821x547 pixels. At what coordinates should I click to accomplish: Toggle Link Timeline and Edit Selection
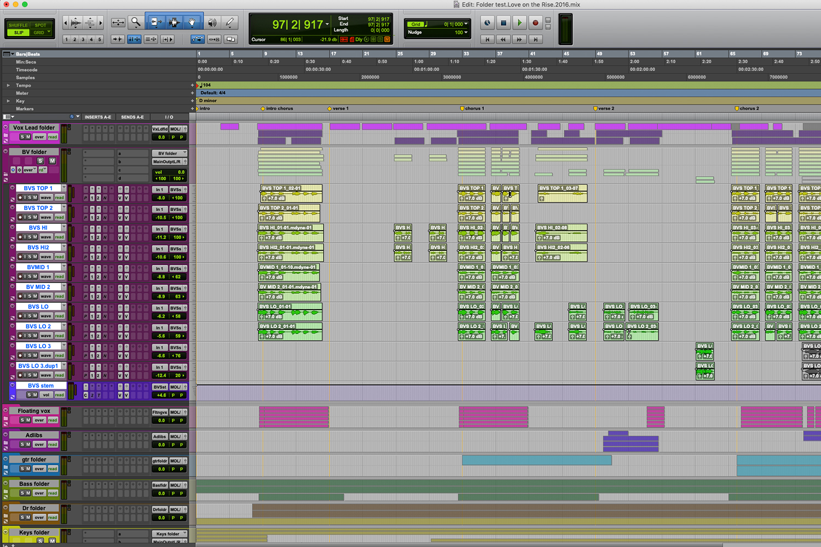pyautogui.click(x=134, y=39)
